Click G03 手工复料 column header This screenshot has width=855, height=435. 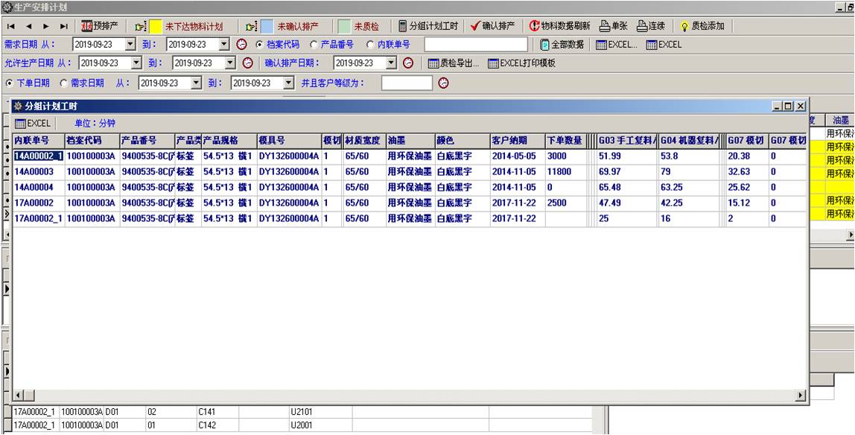627,140
